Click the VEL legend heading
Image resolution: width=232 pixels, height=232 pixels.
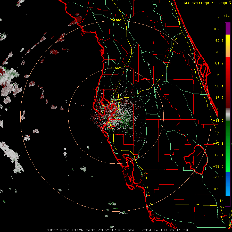[226, 15]
